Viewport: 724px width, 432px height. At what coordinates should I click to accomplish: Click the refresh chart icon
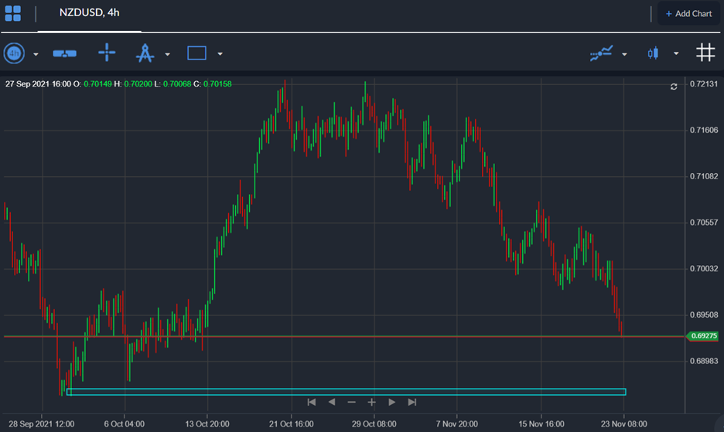(674, 87)
